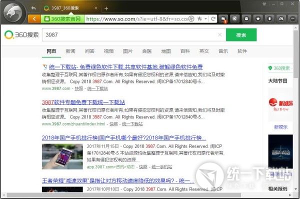Viewport: 300px width, 199px height.
Task: Click the cone icon before first result
Action: point(45,67)
